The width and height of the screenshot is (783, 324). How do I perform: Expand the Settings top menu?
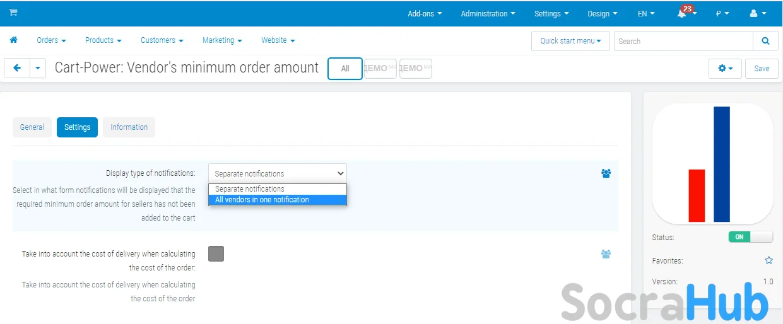click(x=551, y=13)
